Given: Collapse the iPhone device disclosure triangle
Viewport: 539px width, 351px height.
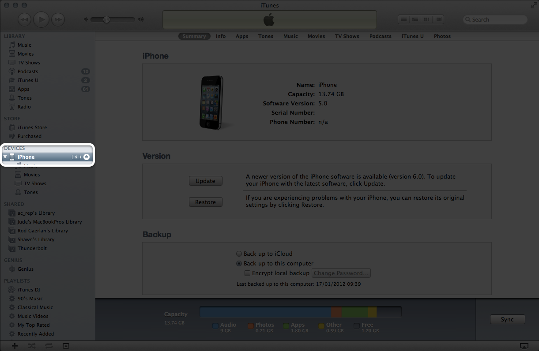Looking at the screenshot, I should pyautogui.click(x=5, y=157).
